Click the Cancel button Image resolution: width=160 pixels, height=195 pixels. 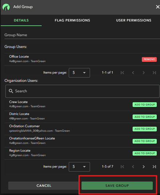point(44,186)
